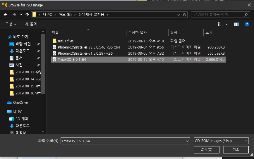This screenshot has width=254, height=159.
Task: Select 내 PC in the navigation tree
Action: [18, 112]
